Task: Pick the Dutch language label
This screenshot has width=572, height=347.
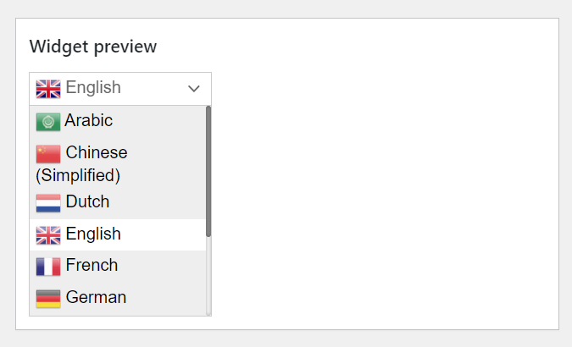Action: [x=87, y=202]
